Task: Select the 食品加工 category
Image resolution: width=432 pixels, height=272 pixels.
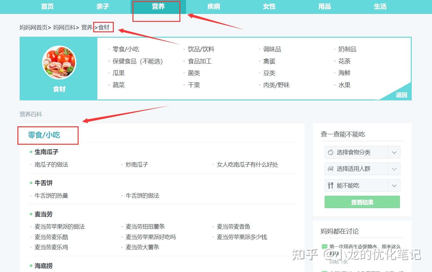Action: [200, 61]
